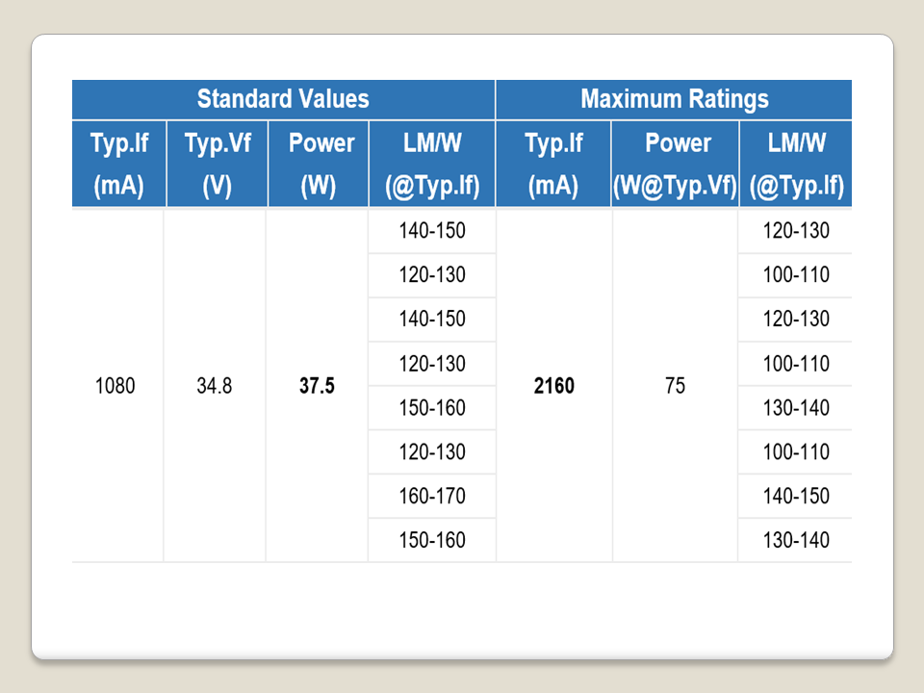Select Typ.If (mA) header under Standard Values

pyautogui.click(x=118, y=164)
